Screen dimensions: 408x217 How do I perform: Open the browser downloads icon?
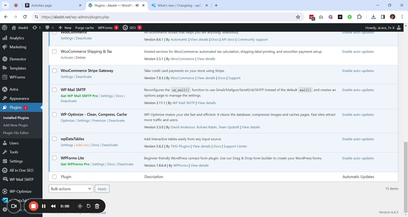pos(373,17)
